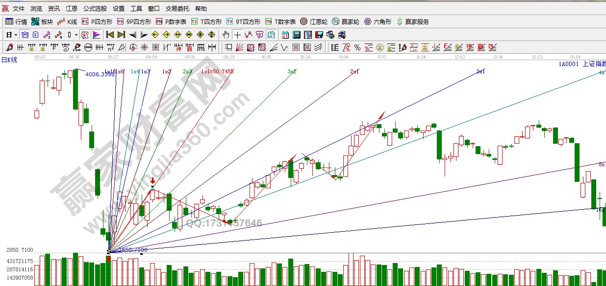Viewport: 606px width, 286px height.
Task: Select the hand pan tool
Action: [226, 35]
